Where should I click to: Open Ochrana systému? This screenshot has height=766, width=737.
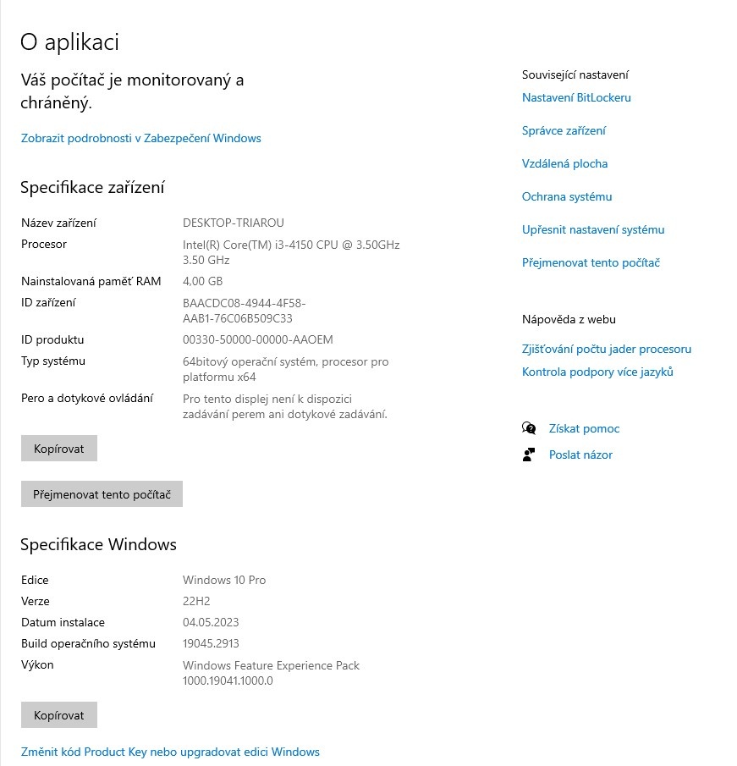point(567,196)
